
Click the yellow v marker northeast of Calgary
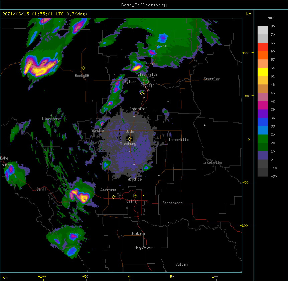[x=143, y=195]
